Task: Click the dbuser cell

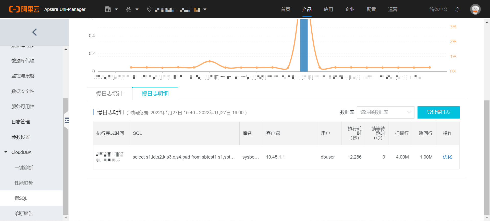Action: [x=328, y=157]
